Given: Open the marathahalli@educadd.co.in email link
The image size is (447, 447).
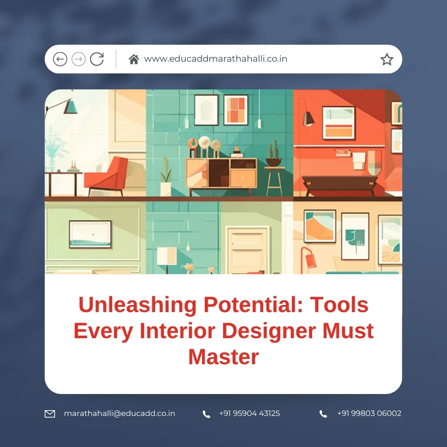Looking at the screenshot, I should point(120,413).
